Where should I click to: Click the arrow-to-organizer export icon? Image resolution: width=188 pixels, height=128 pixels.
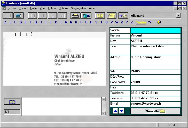[x=123, y=16]
